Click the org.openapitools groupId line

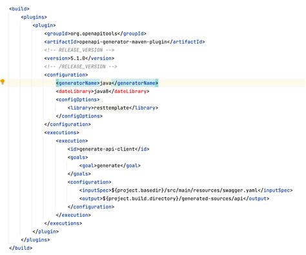(96, 34)
